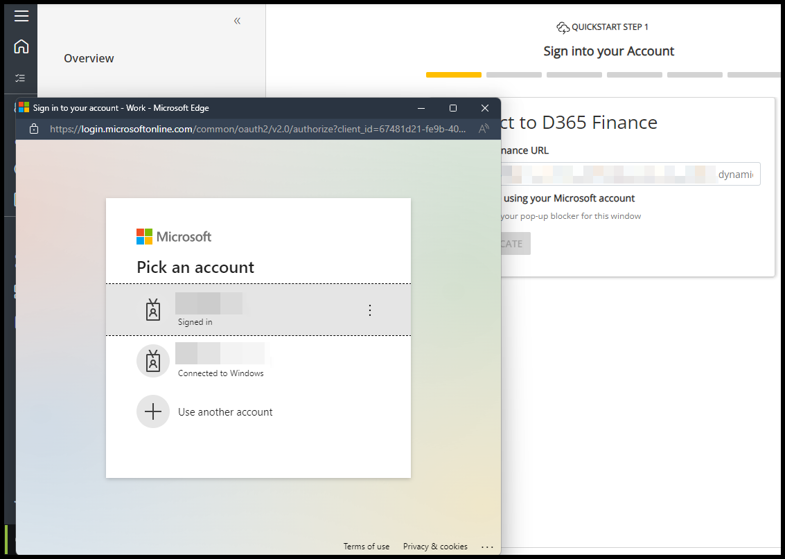
Task: Click the Quickstart cloud icon
Action: [563, 28]
